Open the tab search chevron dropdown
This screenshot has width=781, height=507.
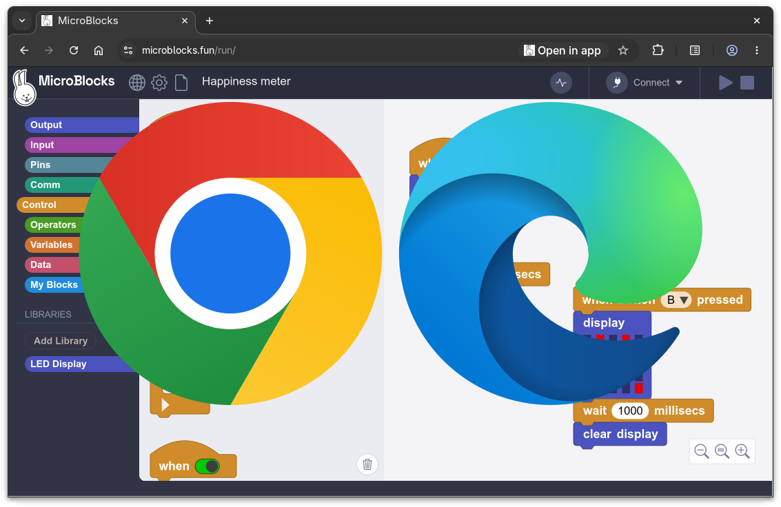pos(22,21)
